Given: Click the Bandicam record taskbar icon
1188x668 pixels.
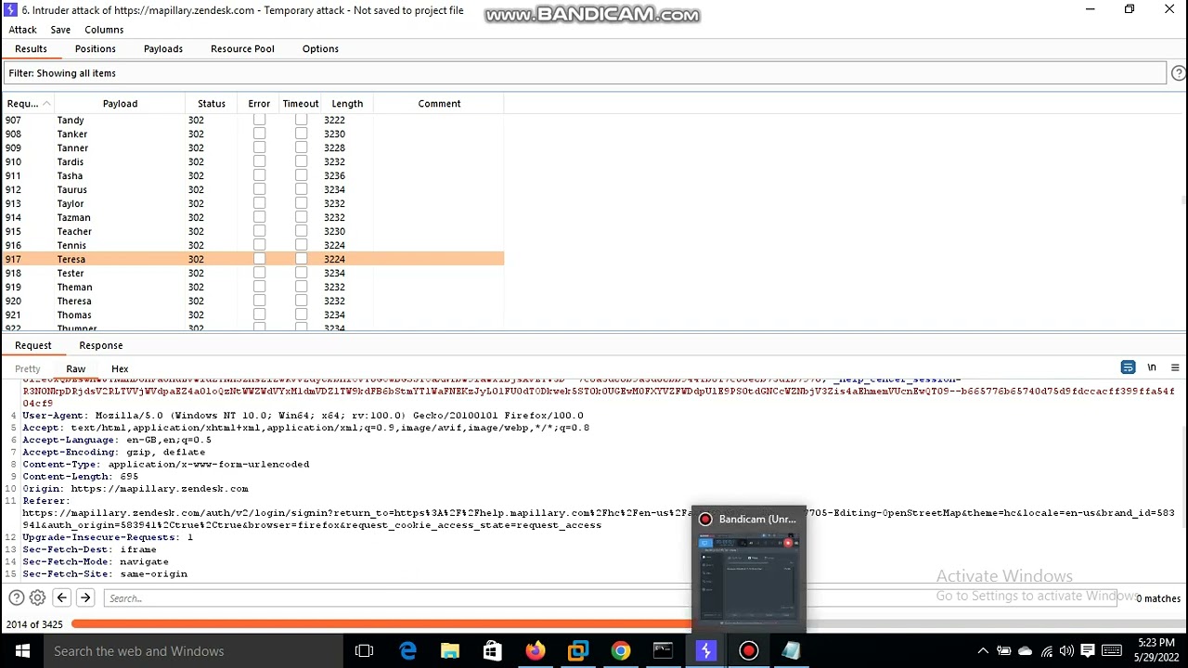Looking at the screenshot, I should click(x=748, y=651).
